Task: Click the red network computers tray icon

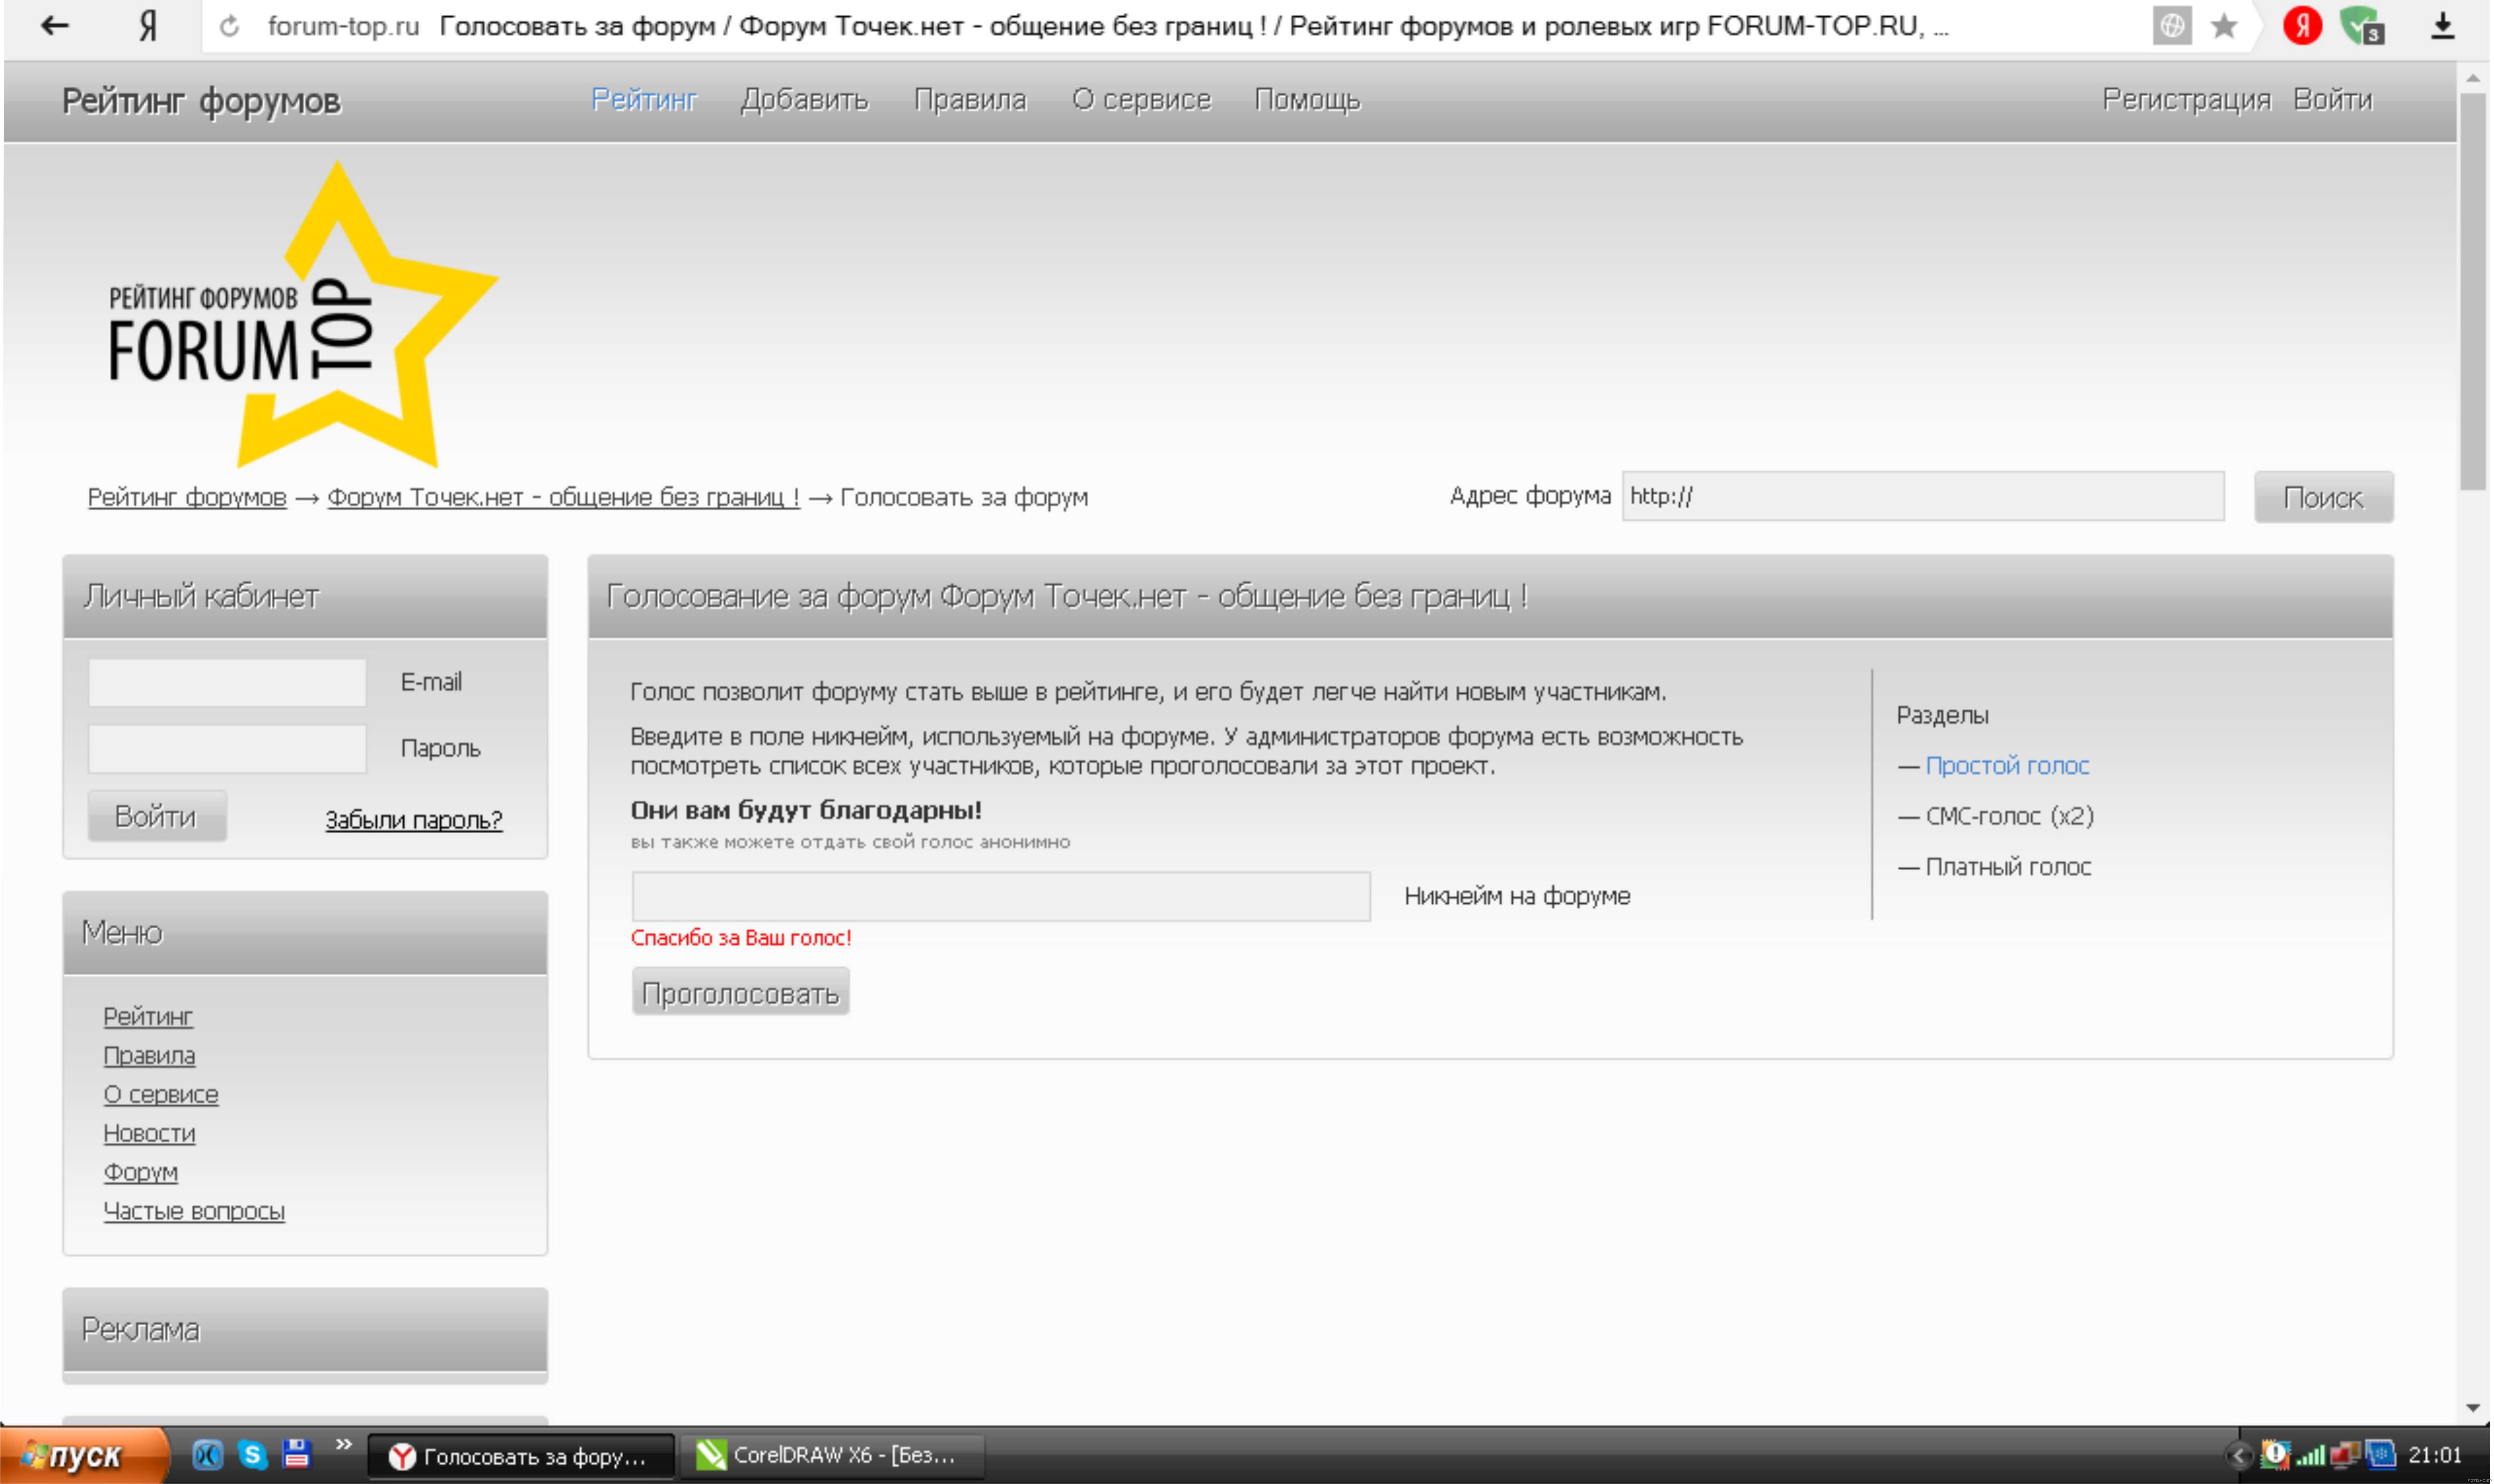Action: point(2345,1454)
